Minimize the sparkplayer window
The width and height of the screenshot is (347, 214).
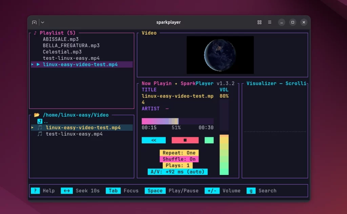(x=282, y=22)
